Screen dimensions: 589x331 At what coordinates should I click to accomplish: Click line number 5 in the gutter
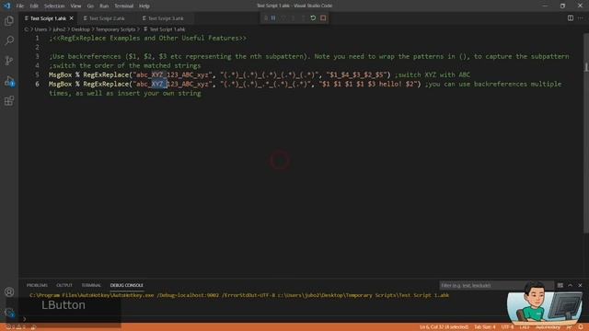tap(37, 74)
